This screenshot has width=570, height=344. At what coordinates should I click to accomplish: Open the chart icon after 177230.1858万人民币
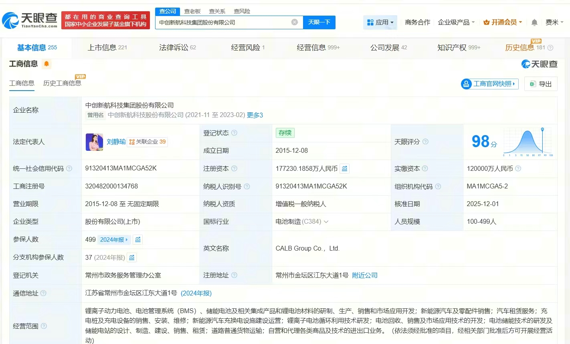coord(344,168)
